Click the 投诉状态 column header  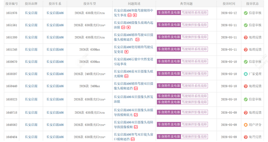252,4
